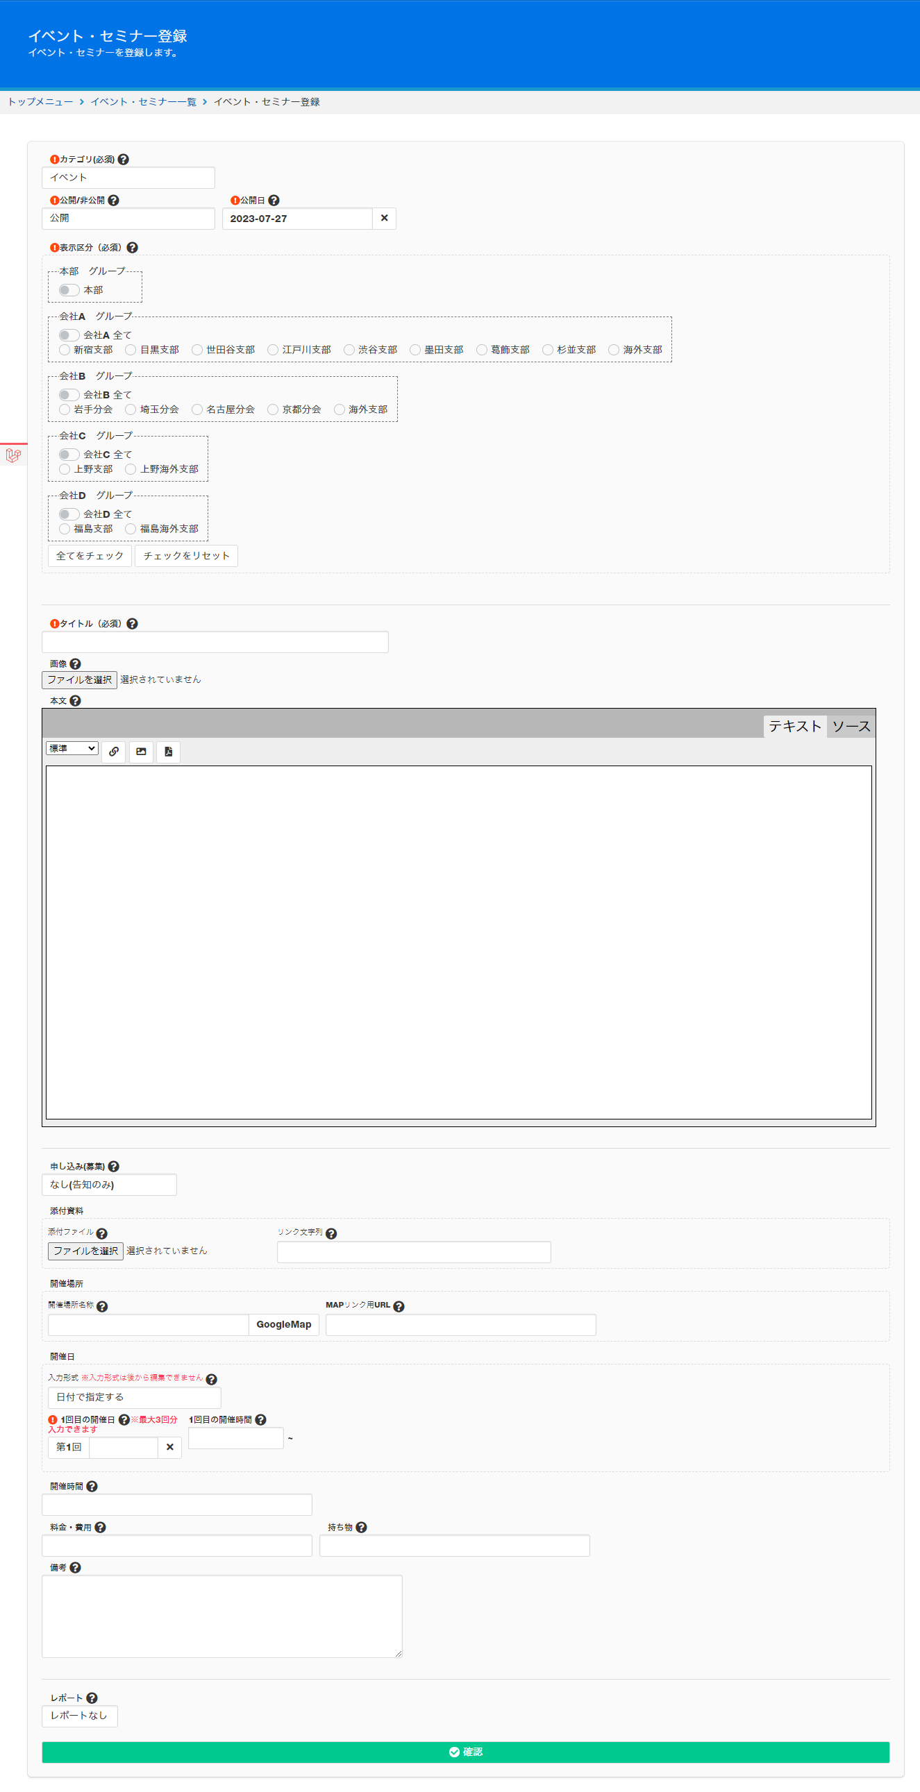The image size is (920, 1792).
Task: Click the insert file icon in editor toolbar
Action: coord(169,752)
